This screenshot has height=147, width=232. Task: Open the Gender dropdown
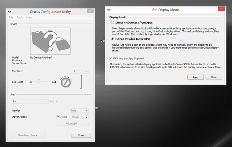pyautogui.click(x=79, y=111)
